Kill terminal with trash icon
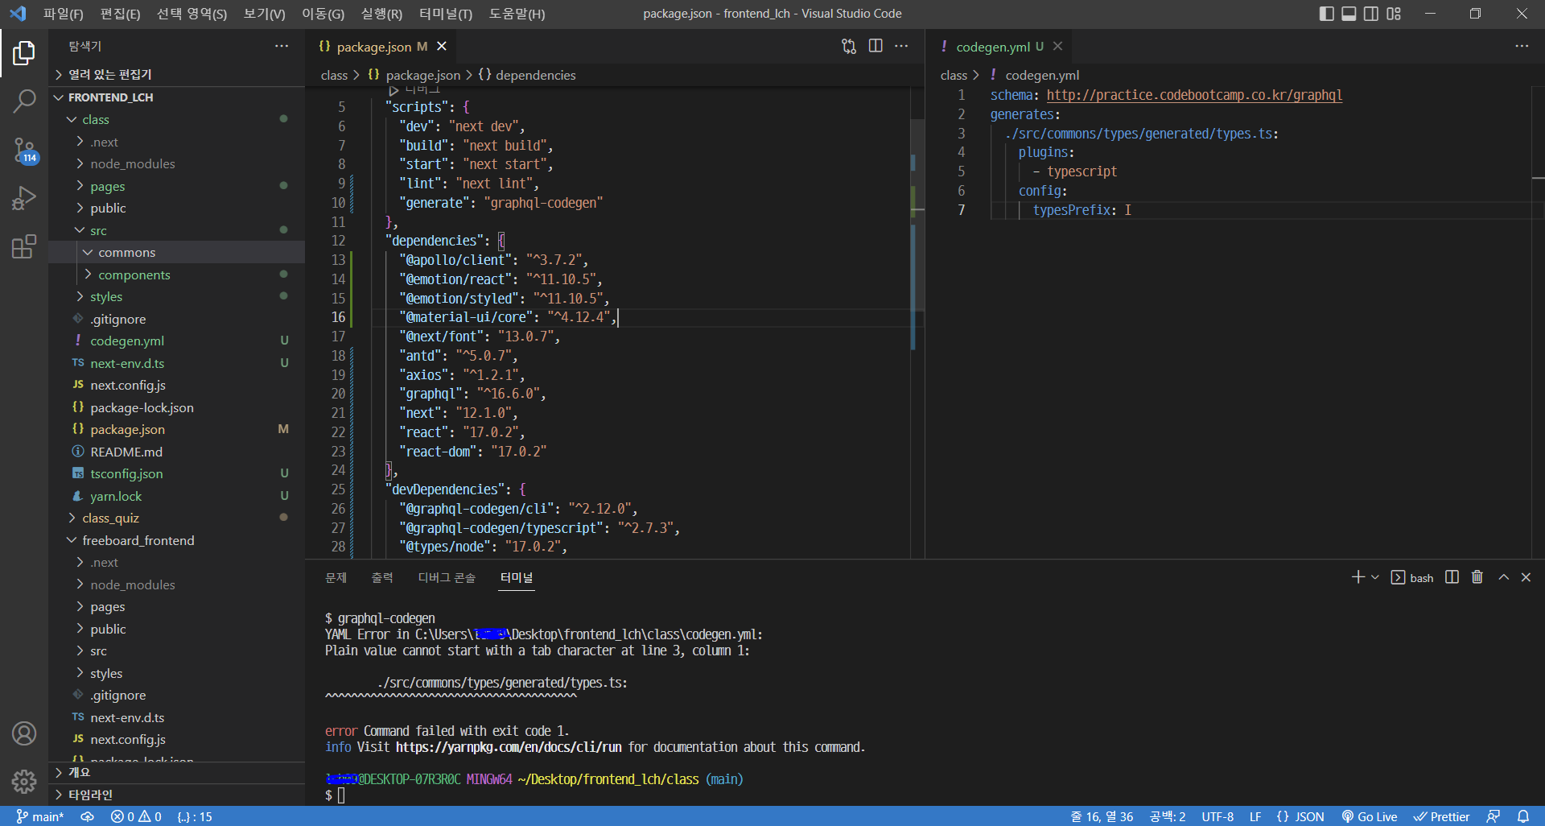This screenshot has width=1545, height=826. (1477, 577)
